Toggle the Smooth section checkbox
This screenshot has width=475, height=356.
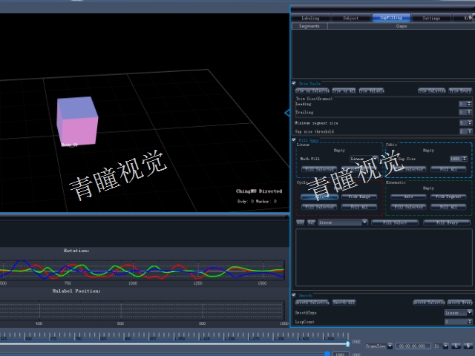click(294, 295)
